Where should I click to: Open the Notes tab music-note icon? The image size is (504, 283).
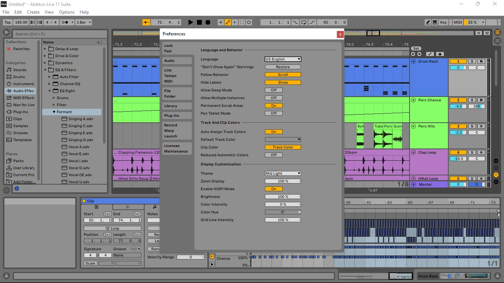point(155,207)
